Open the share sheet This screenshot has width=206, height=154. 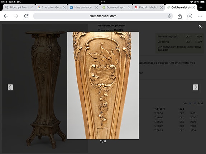coord(179,16)
